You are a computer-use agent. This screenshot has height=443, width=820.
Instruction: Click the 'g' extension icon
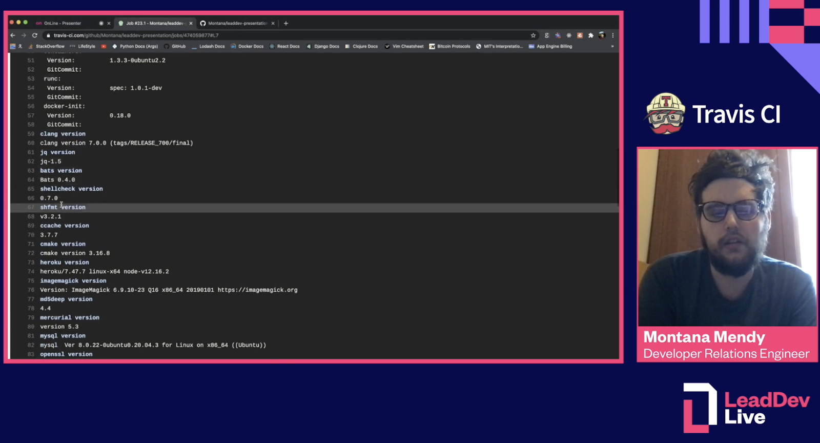(547, 35)
